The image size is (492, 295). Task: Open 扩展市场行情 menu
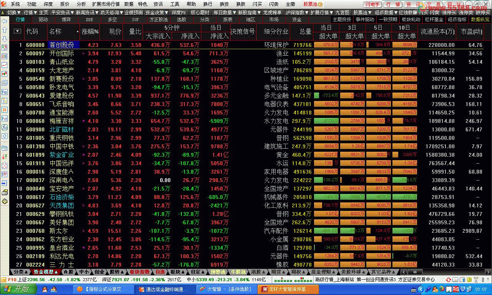click(x=106, y=4)
